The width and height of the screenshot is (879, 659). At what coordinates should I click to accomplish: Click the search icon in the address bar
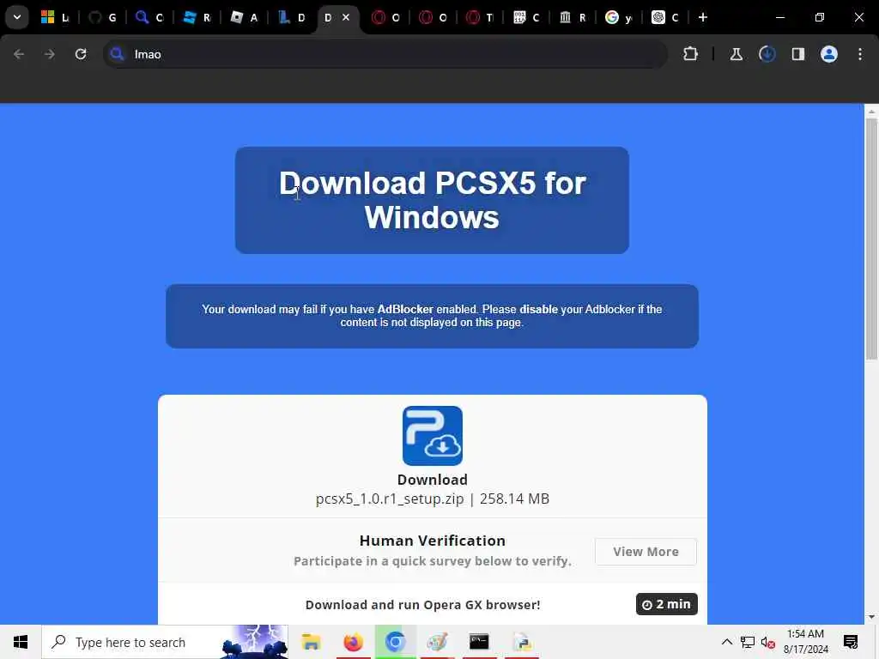click(x=117, y=54)
